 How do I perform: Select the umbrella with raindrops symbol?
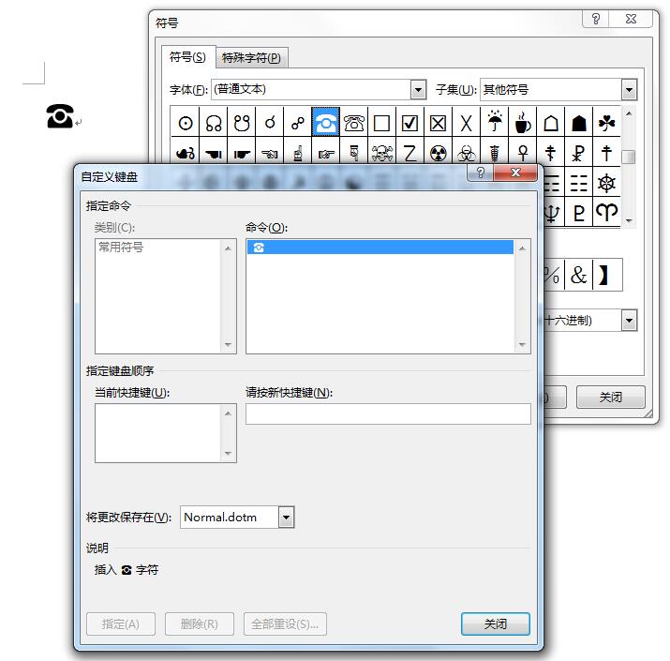coord(495,123)
